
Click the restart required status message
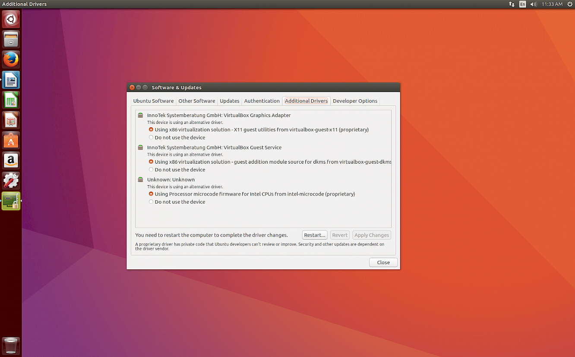tap(212, 235)
